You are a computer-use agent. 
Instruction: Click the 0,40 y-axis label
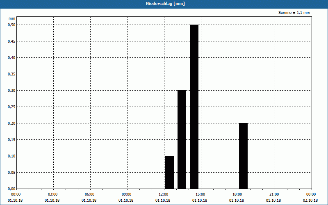[11, 58]
